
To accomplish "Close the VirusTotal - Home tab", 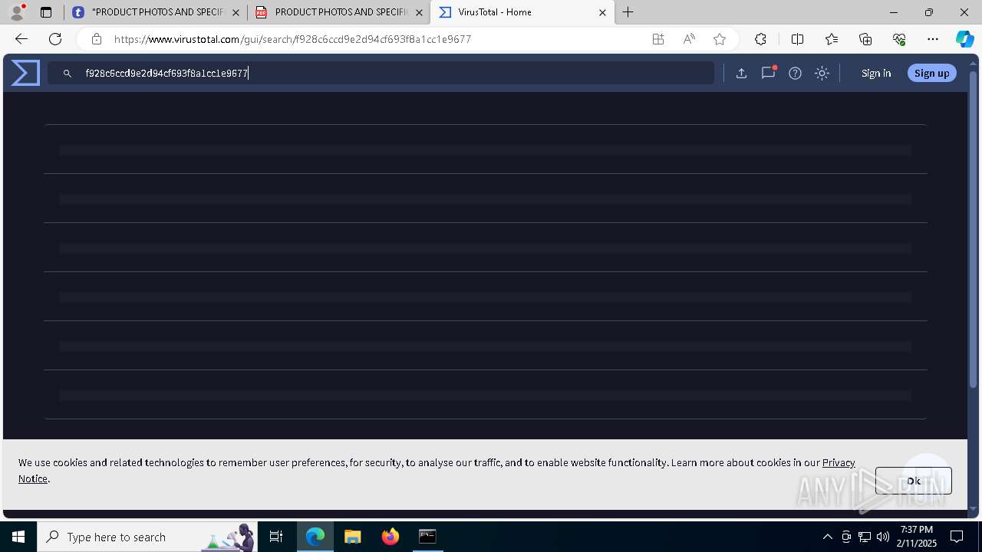I will tap(602, 12).
